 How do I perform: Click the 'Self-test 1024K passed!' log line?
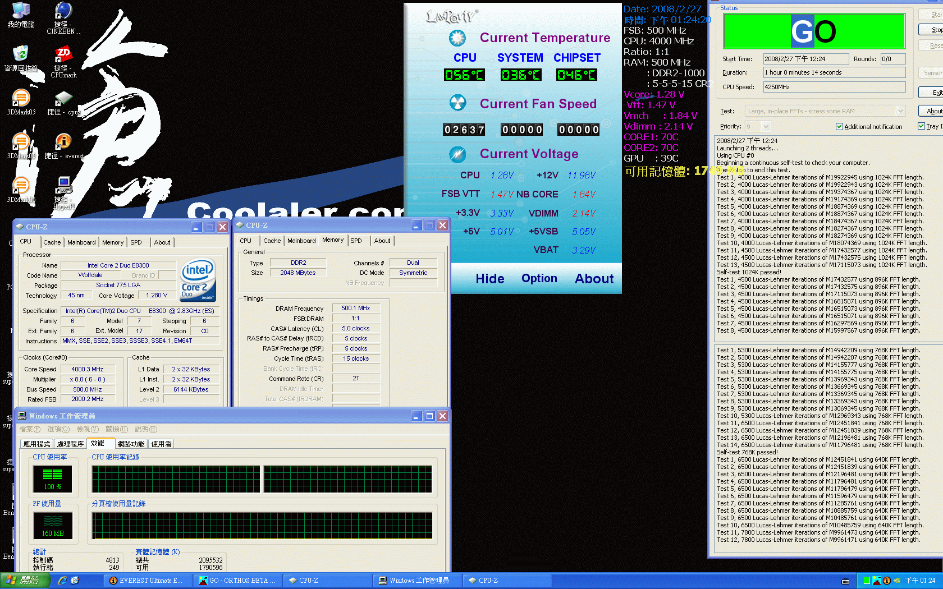[749, 272]
